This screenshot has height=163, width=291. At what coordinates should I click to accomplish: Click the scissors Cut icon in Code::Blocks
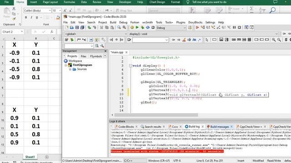(101, 28)
